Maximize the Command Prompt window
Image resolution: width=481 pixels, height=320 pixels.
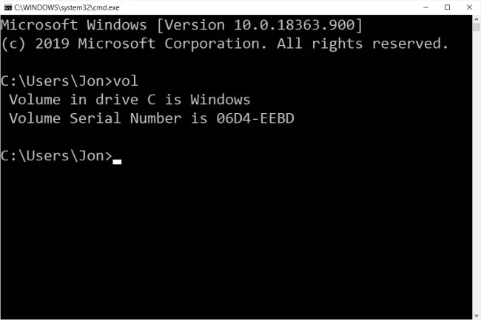447,7
